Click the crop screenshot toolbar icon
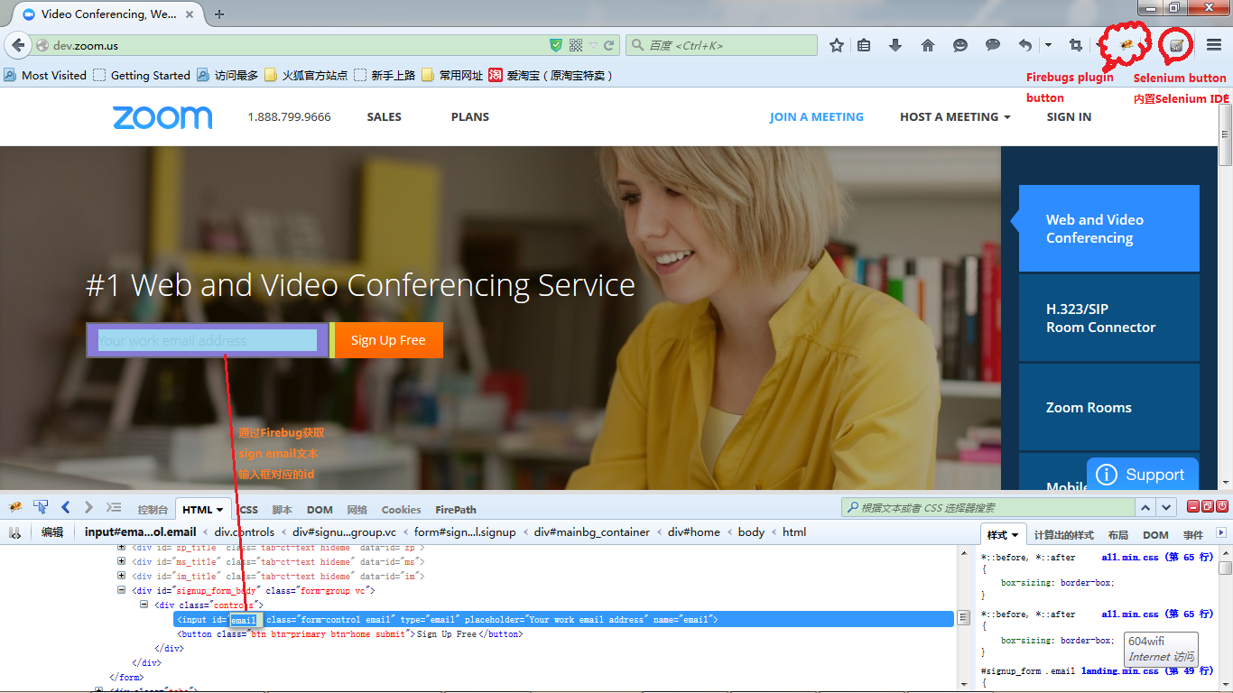Viewport: 1233px width, 693px height. click(1076, 45)
